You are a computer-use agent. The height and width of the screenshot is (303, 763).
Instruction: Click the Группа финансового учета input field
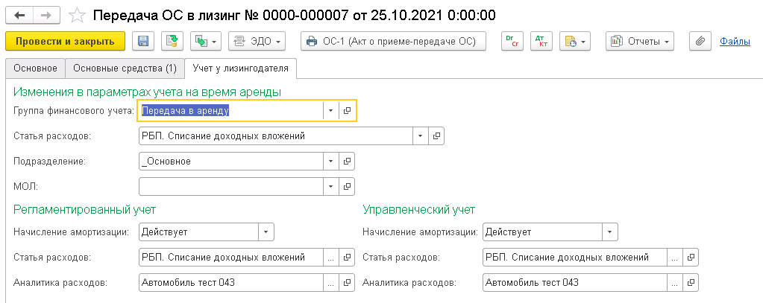tap(230, 110)
